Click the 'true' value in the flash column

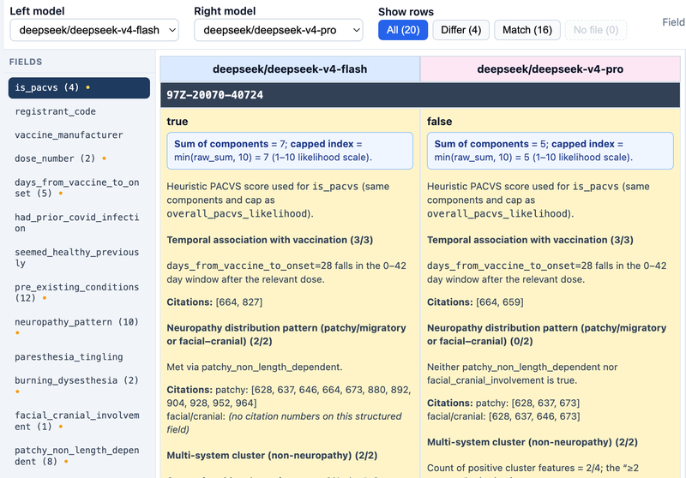tap(178, 122)
